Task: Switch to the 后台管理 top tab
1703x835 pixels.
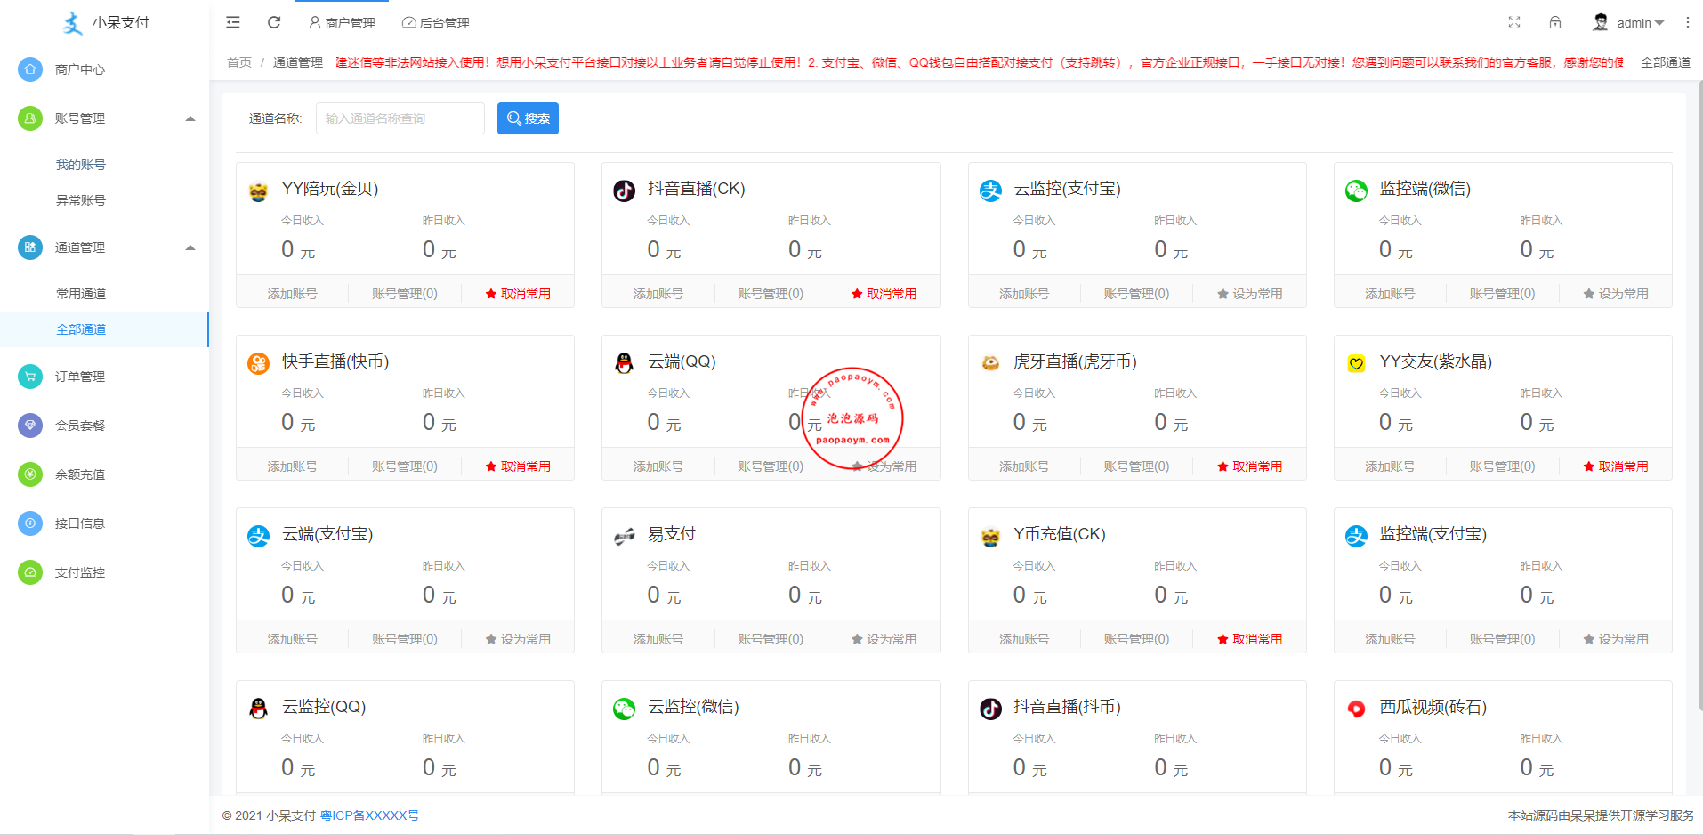Action: [436, 23]
